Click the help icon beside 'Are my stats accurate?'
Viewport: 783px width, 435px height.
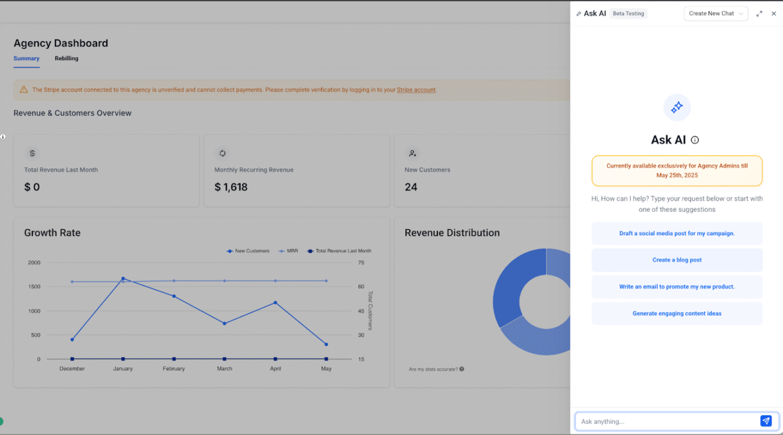[x=462, y=369]
